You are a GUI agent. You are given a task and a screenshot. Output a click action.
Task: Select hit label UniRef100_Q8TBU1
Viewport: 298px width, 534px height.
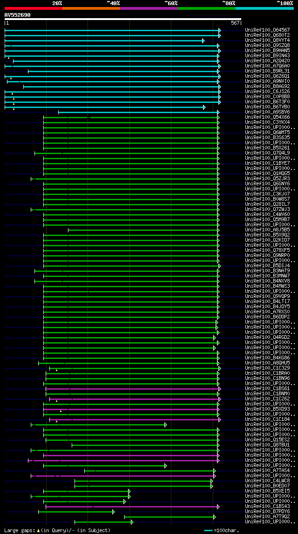point(267,445)
